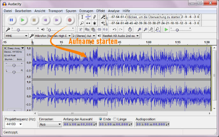Screen dimensions: 219x137
Task: Click the track pan L-R slider knob
Action: point(14,72)
